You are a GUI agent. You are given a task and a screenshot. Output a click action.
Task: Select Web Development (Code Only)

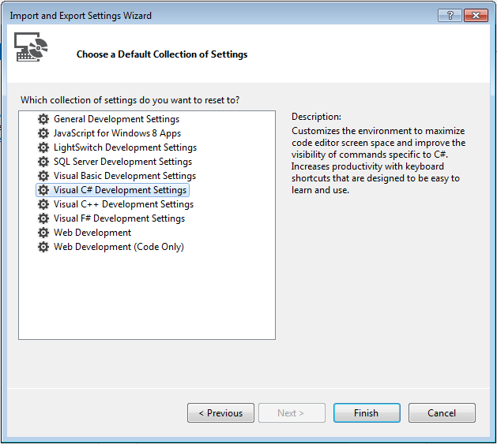click(x=119, y=247)
